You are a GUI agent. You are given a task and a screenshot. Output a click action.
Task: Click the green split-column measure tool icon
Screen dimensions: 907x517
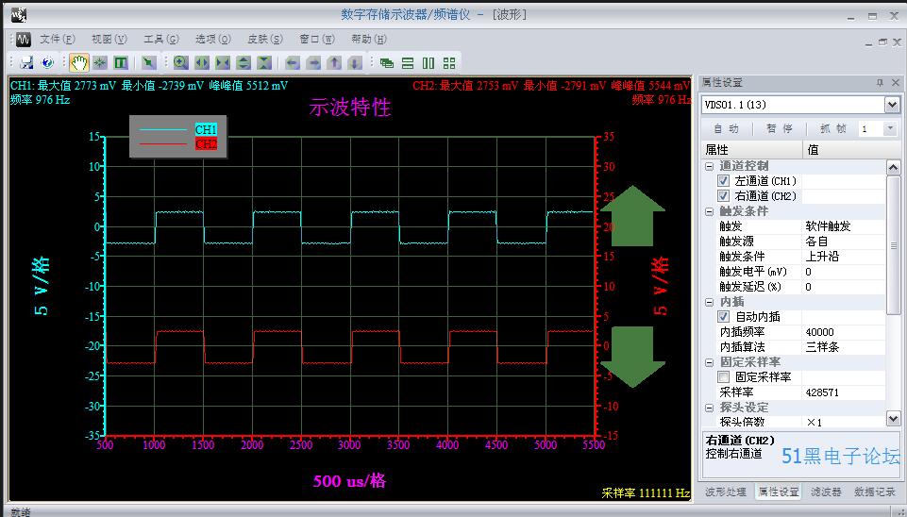(x=121, y=62)
